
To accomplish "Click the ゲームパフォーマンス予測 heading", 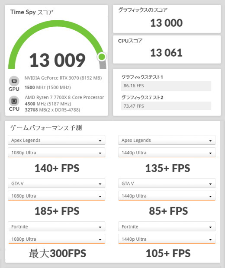I will 46,128.
